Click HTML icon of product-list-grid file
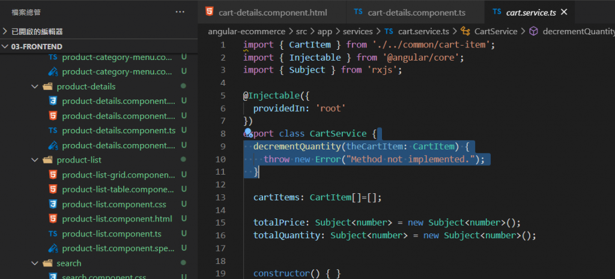 click(x=53, y=175)
